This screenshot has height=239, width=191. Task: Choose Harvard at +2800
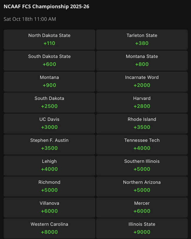(x=142, y=102)
